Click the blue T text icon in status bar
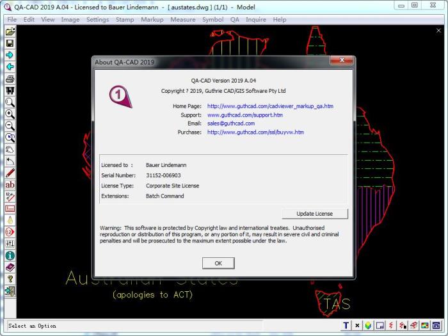The width and height of the screenshot is (448, 336). [346, 325]
